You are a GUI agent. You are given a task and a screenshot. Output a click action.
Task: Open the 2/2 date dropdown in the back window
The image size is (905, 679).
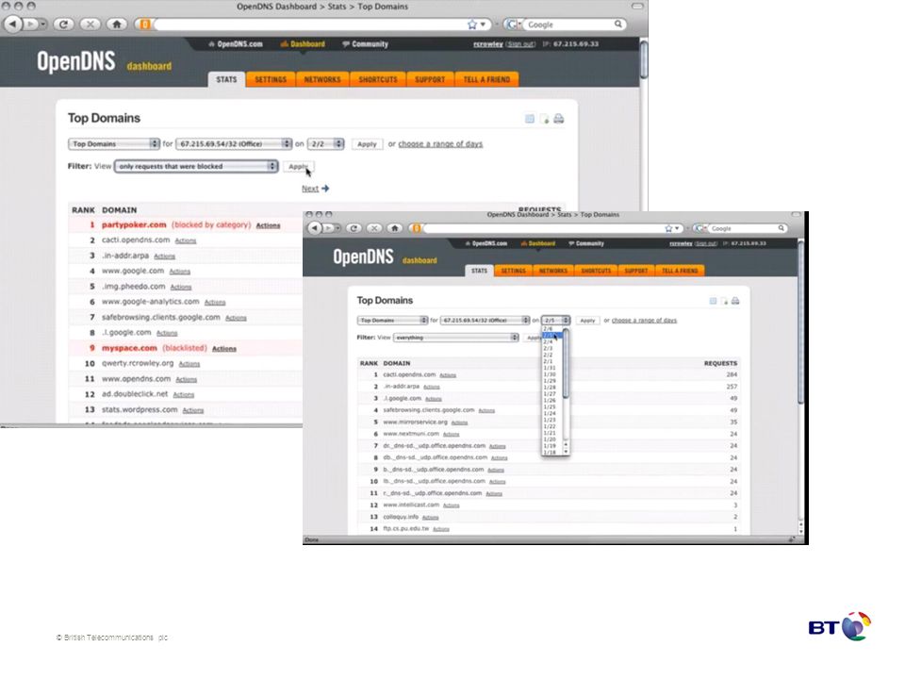point(325,143)
